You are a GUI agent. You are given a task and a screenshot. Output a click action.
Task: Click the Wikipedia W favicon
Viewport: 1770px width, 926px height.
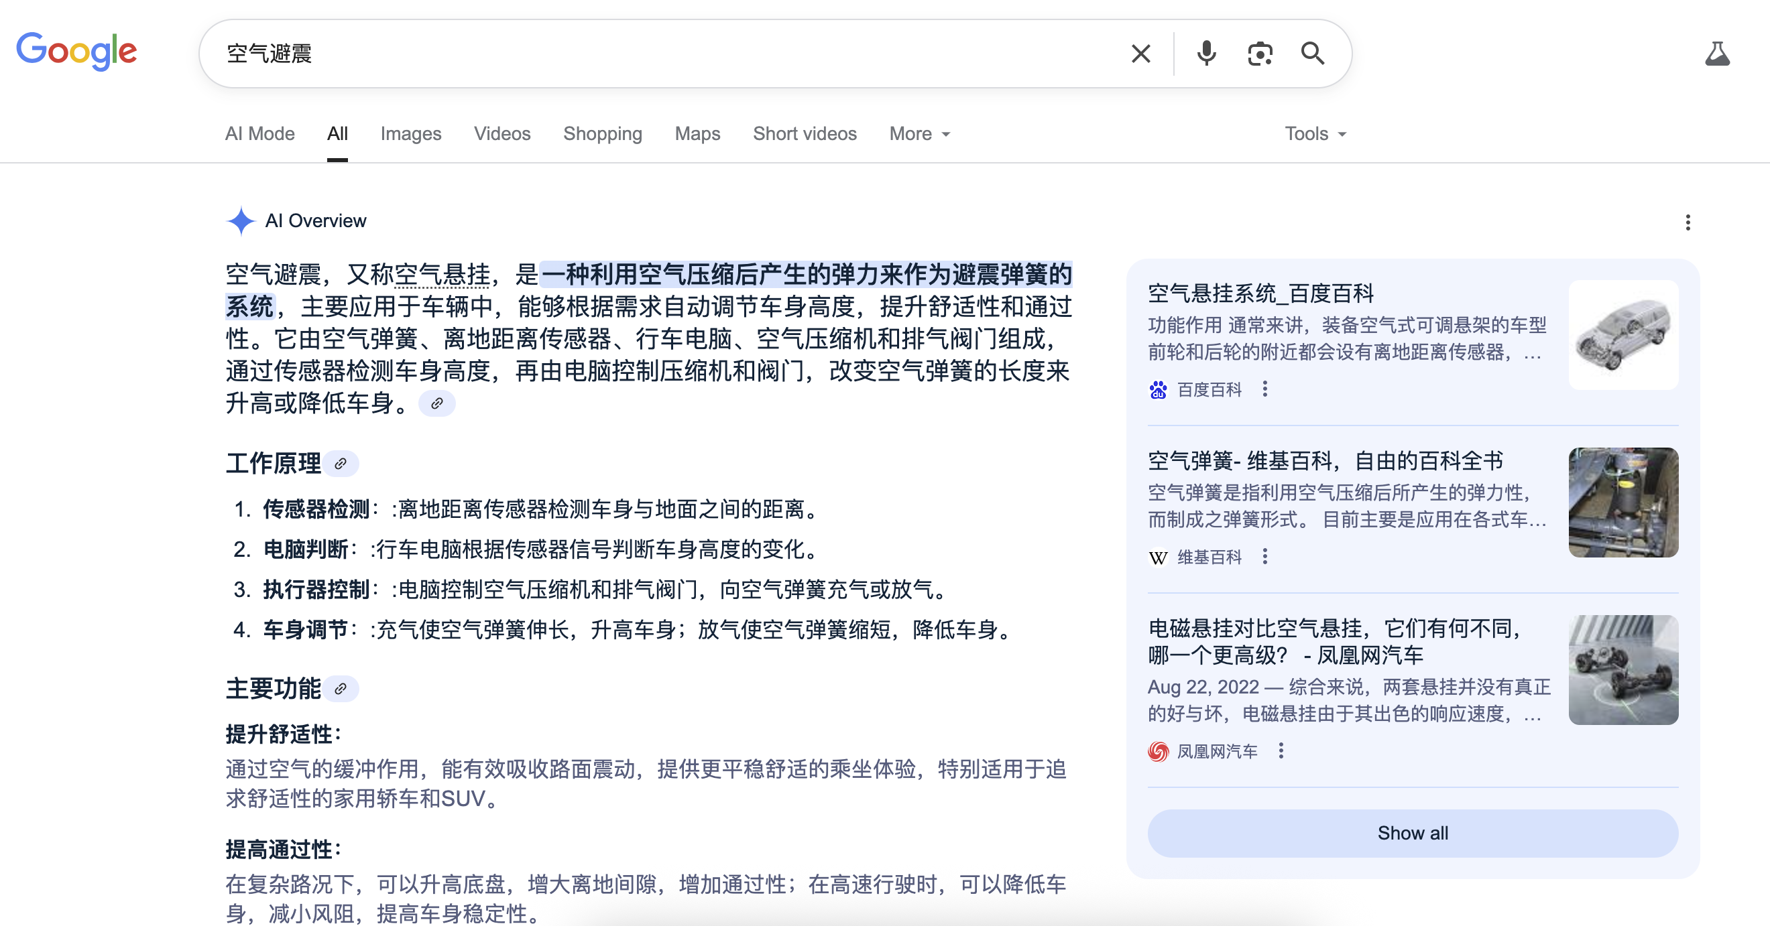tap(1158, 557)
